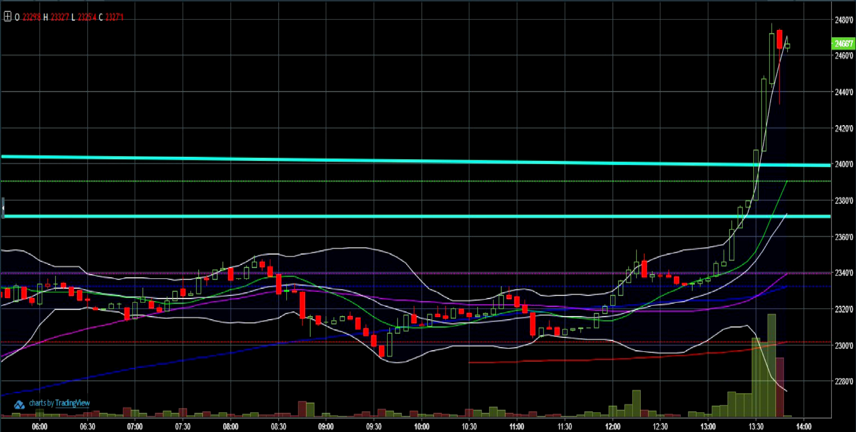Click the 2320'0 price axis label
The height and width of the screenshot is (432, 856).
point(844,309)
